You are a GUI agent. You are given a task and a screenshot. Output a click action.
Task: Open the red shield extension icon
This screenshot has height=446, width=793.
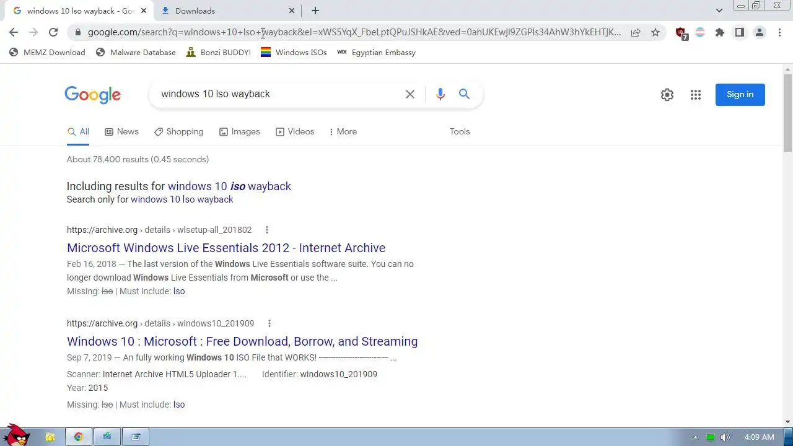coord(681,33)
